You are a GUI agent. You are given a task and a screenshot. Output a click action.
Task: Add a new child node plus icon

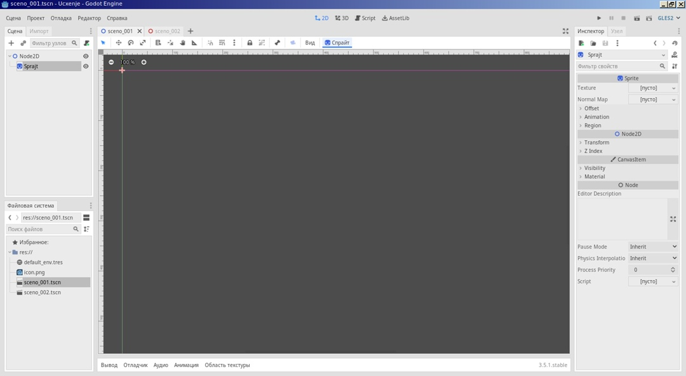coord(11,43)
